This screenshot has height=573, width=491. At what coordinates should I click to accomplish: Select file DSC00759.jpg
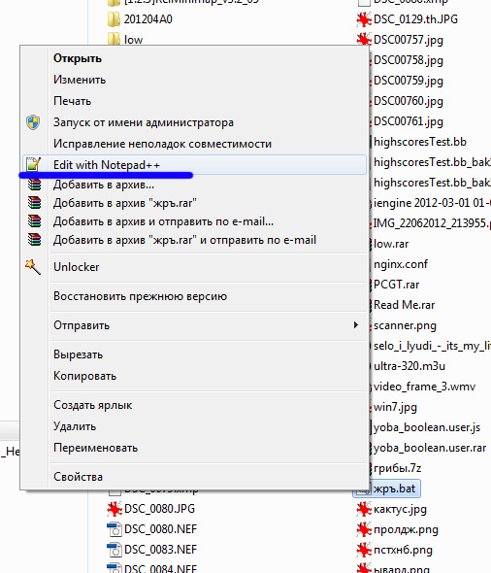(x=409, y=81)
